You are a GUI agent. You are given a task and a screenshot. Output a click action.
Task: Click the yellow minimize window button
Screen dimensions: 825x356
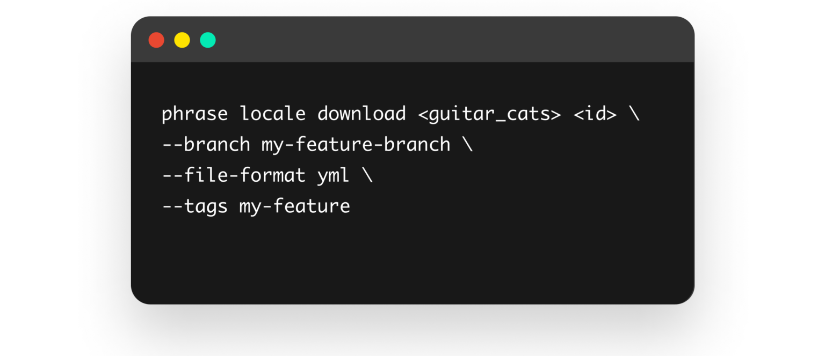click(x=182, y=40)
